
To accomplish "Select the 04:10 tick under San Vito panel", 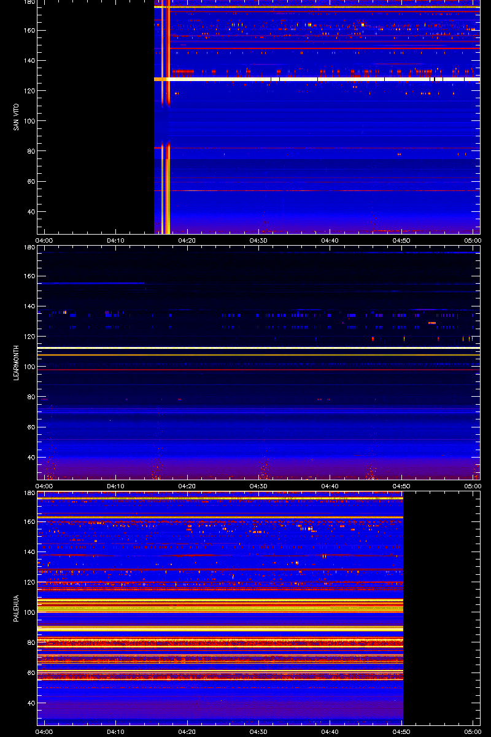I will 116,240.
